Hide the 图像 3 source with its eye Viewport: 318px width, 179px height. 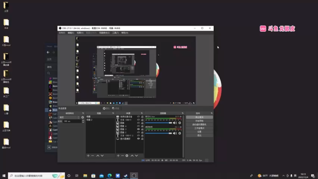tap(138, 129)
